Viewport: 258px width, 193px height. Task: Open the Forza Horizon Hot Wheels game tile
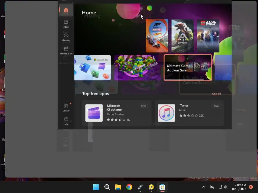pos(157,36)
